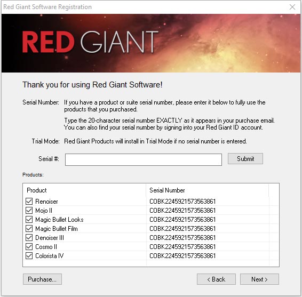Viewport: 302px width, 297px height.
Task: Select the Cosmo II product name
Action: click(x=46, y=247)
